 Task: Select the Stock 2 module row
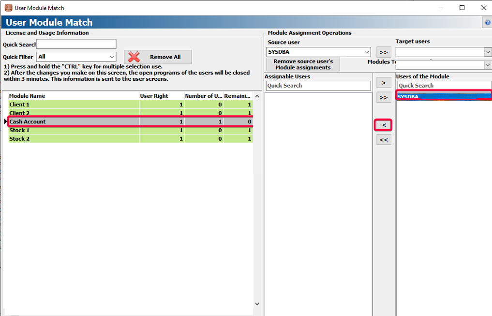73,139
